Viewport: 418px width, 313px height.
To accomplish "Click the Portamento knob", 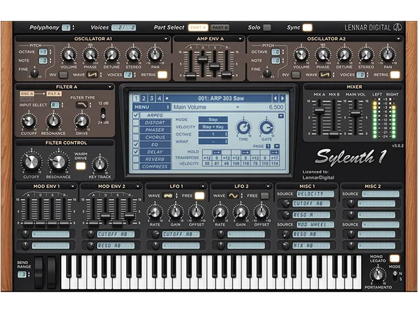I will (x=378, y=275).
